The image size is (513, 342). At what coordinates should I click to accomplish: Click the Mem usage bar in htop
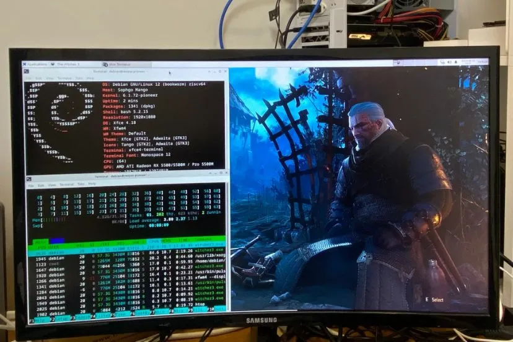(79, 219)
